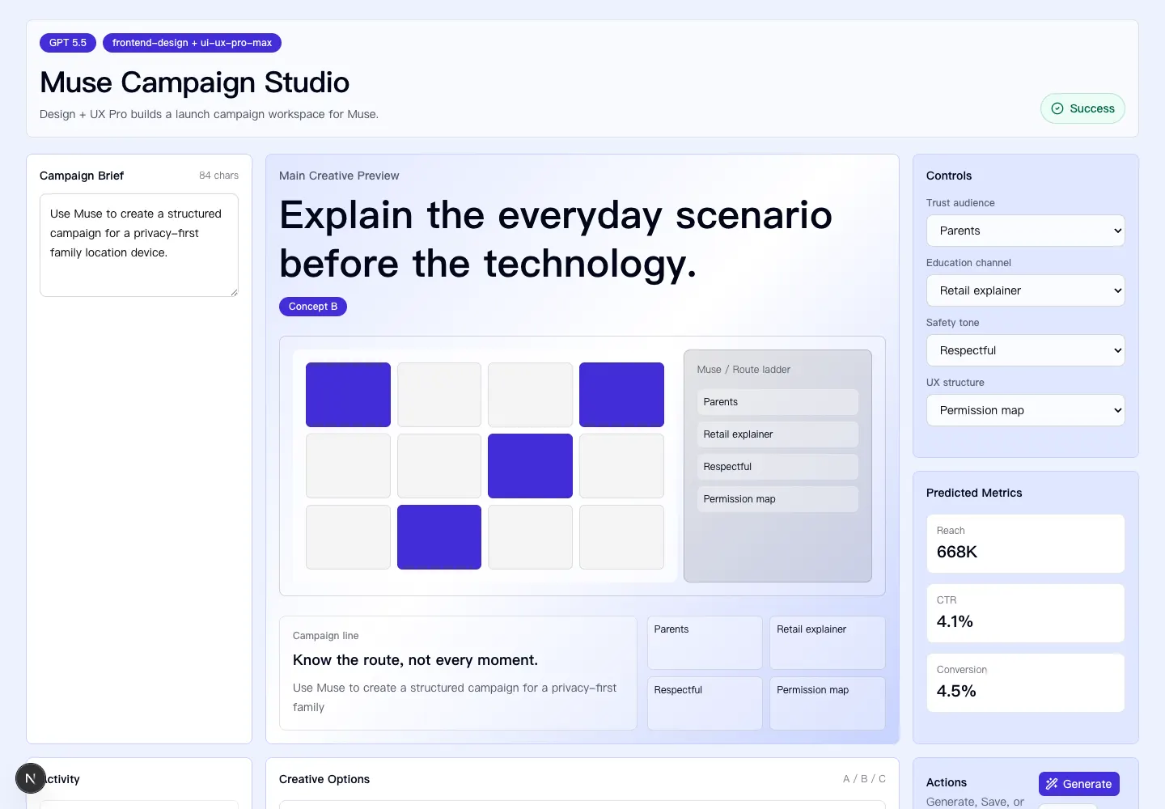1165x809 pixels.
Task: Click the Generate button
Action: coord(1079,784)
